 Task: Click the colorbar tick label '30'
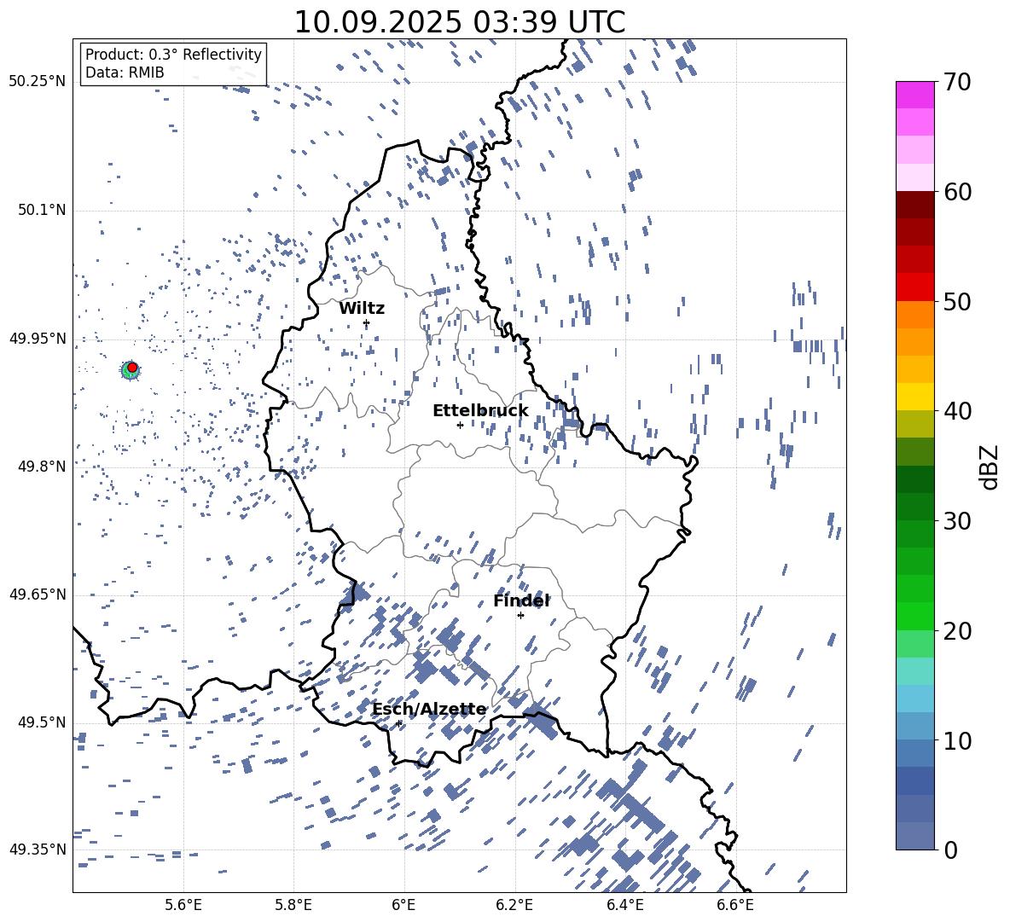pos(957,521)
